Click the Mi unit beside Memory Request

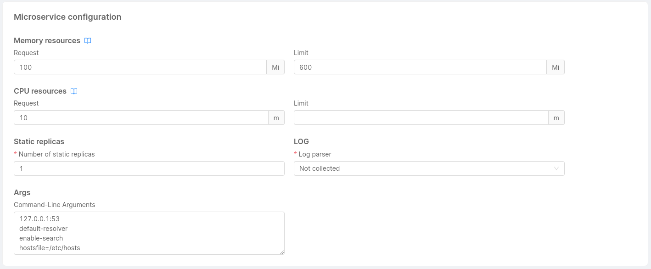tap(275, 67)
